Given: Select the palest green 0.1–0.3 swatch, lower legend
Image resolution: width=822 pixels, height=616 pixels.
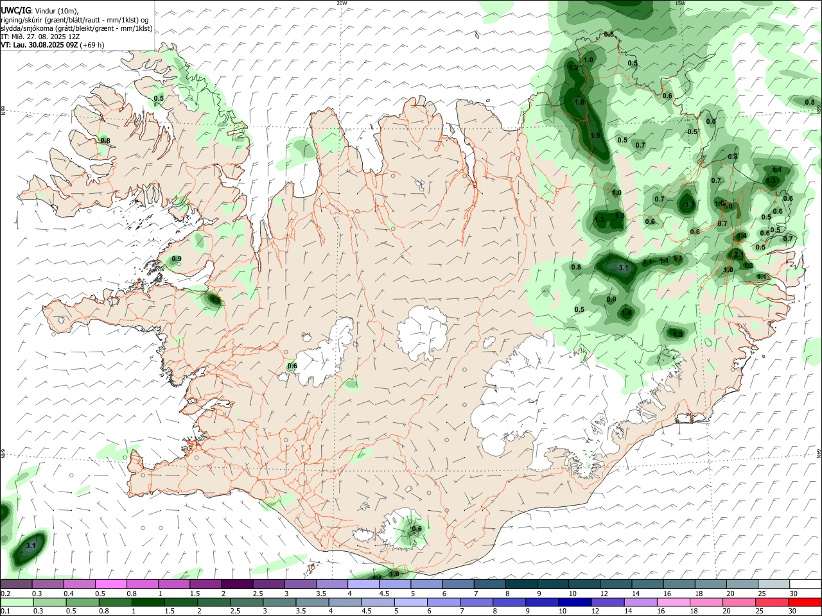Looking at the screenshot, I should pyautogui.click(x=17, y=602).
